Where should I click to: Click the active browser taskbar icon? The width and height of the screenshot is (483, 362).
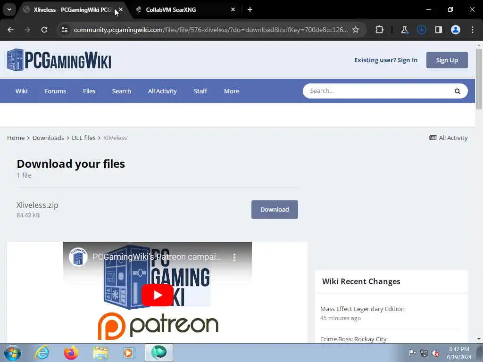pos(159,353)
